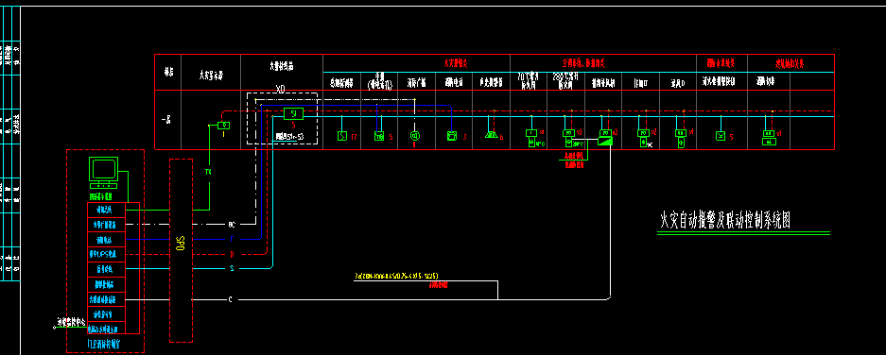
Task: Click the 一层 floor row label
Action: 167,120
